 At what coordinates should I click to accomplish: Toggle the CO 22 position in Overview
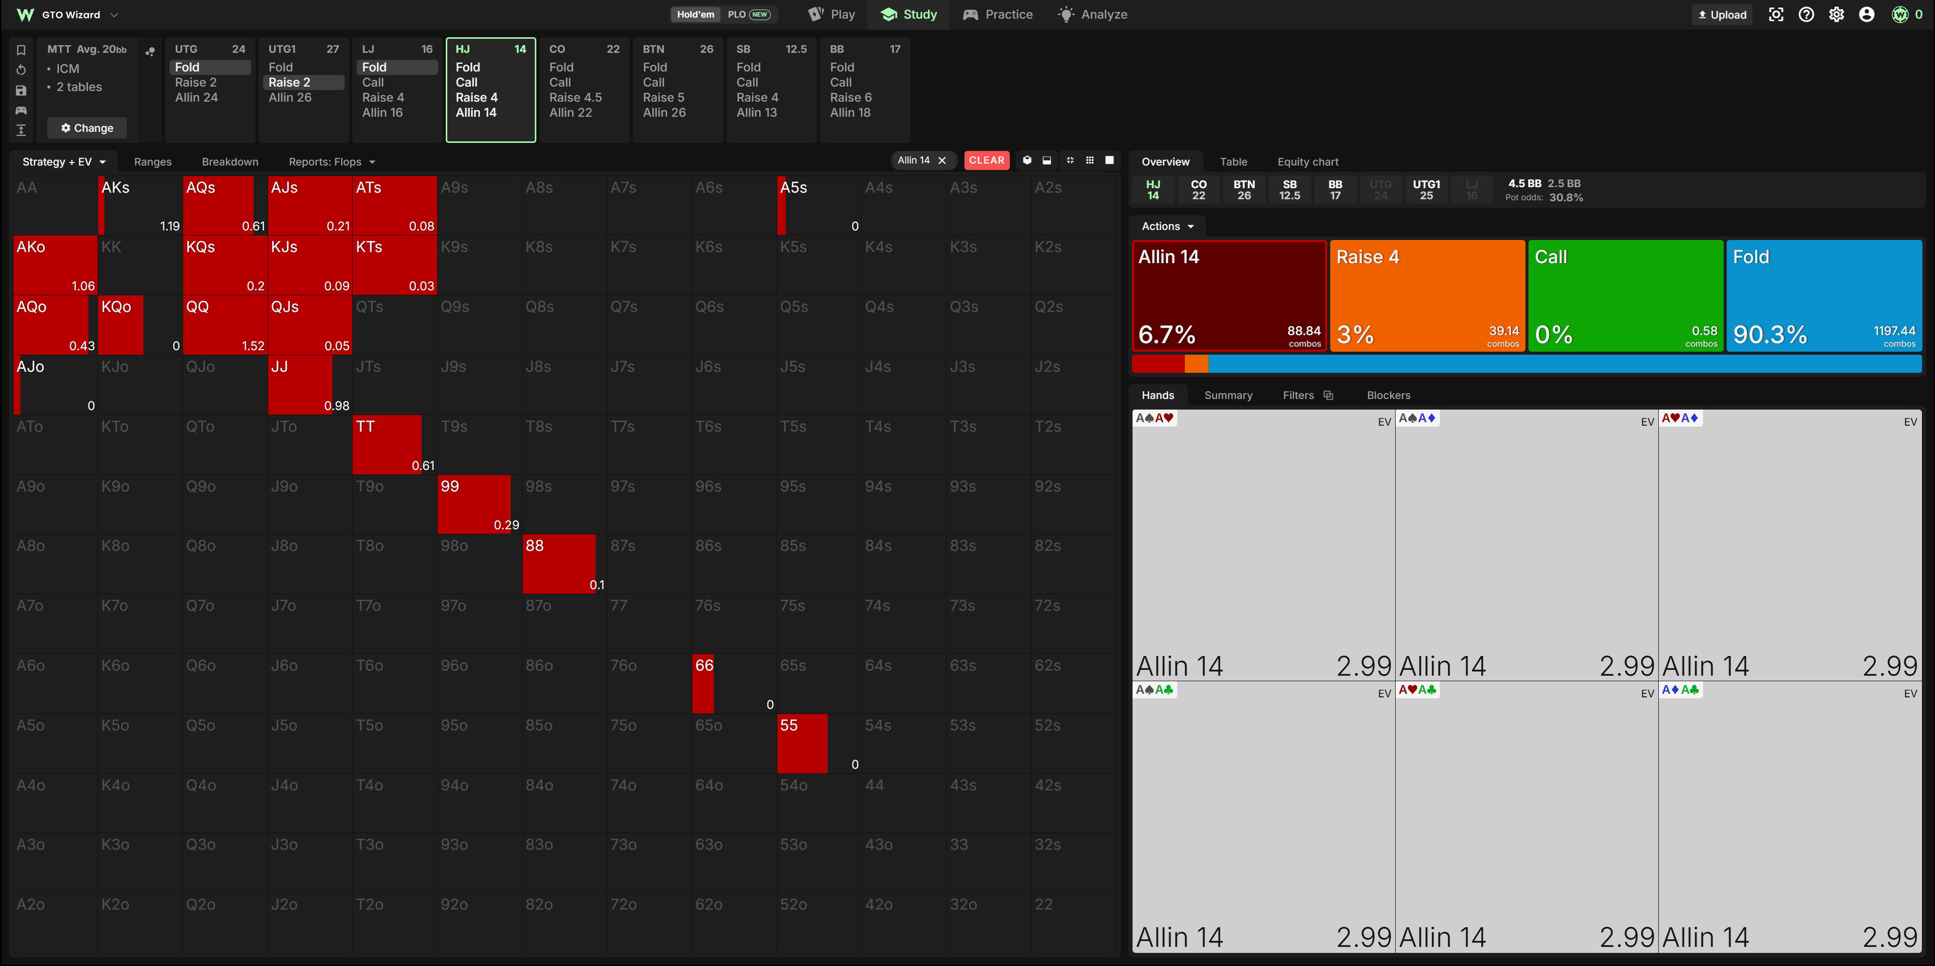[1198, 189]
